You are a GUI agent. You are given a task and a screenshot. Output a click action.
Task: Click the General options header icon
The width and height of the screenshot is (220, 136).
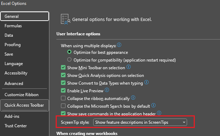[66, 19]
